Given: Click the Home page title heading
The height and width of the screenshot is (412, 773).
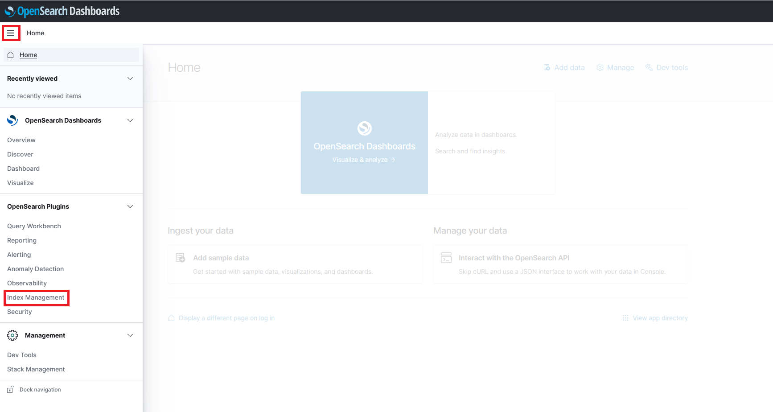Looking at the screenshot, I should (184, 67).
